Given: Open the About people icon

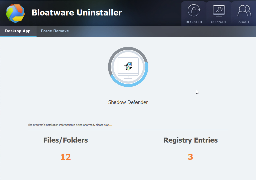Looking at the screenshot, I should click(244, 11).
